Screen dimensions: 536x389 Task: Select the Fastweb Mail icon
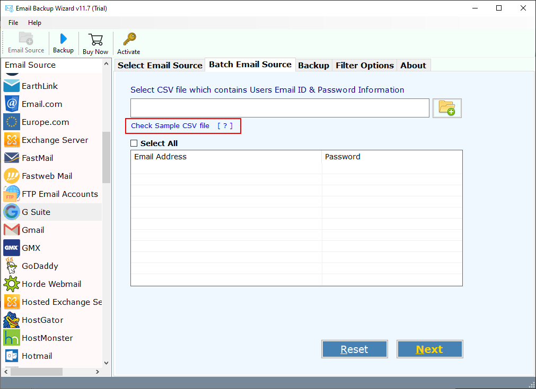coord(12,176)
